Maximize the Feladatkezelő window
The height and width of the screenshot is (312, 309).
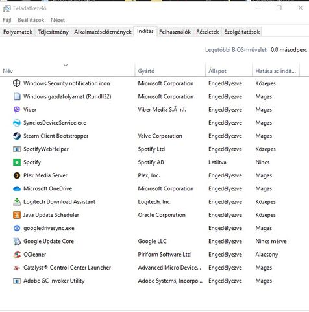[x=279, y=8]
